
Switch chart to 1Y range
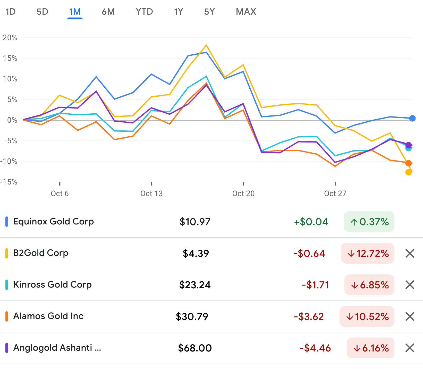178,12
